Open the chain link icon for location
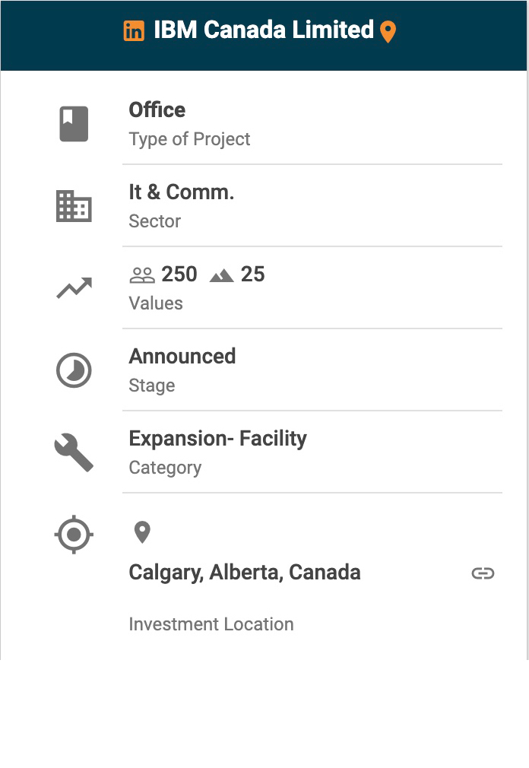 click(x=483, y=573)
